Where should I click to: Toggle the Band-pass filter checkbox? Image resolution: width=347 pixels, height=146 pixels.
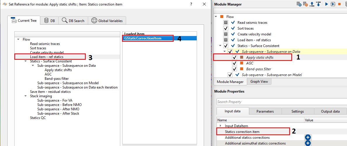click(x=234, y=69)
